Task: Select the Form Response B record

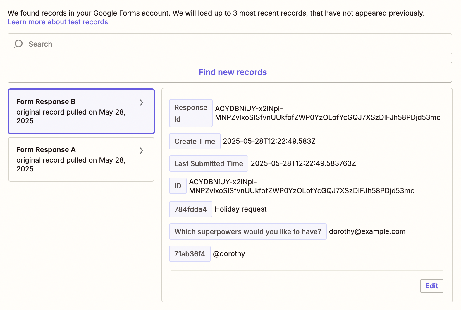Action: [x=70, y=111]
